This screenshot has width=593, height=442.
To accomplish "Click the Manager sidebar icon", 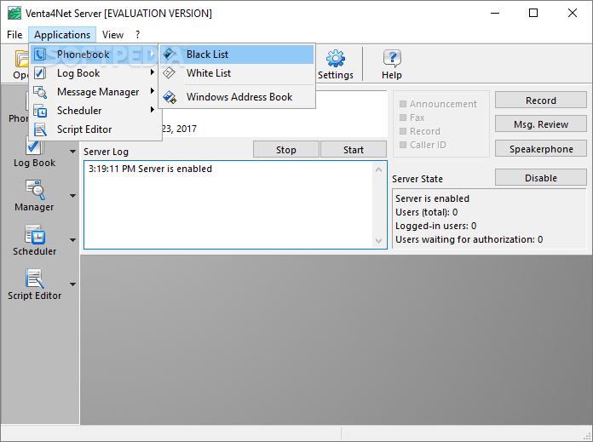I will coord(35,190).
